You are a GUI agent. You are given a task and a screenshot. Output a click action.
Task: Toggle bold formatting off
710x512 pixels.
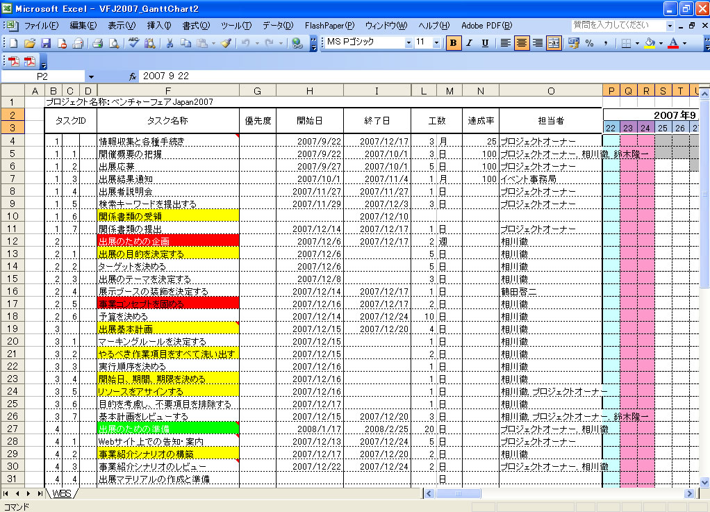454,43
